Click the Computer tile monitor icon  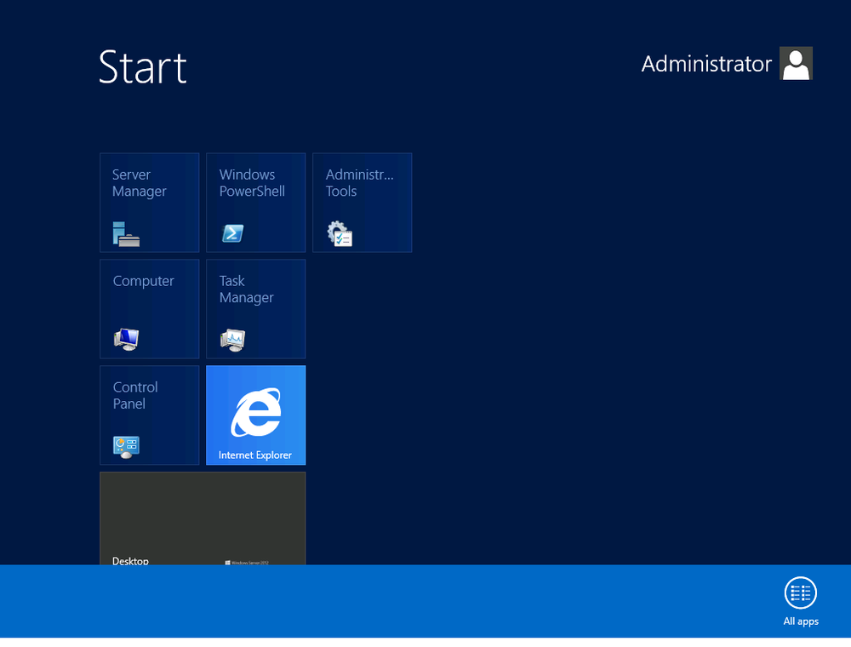click(126, 339)
